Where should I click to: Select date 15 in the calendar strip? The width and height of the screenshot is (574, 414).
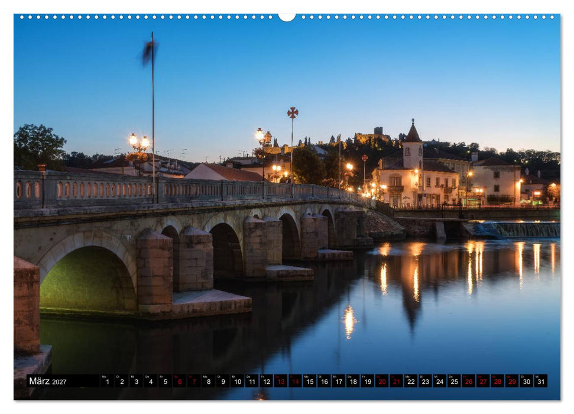(x=310, y=381)
